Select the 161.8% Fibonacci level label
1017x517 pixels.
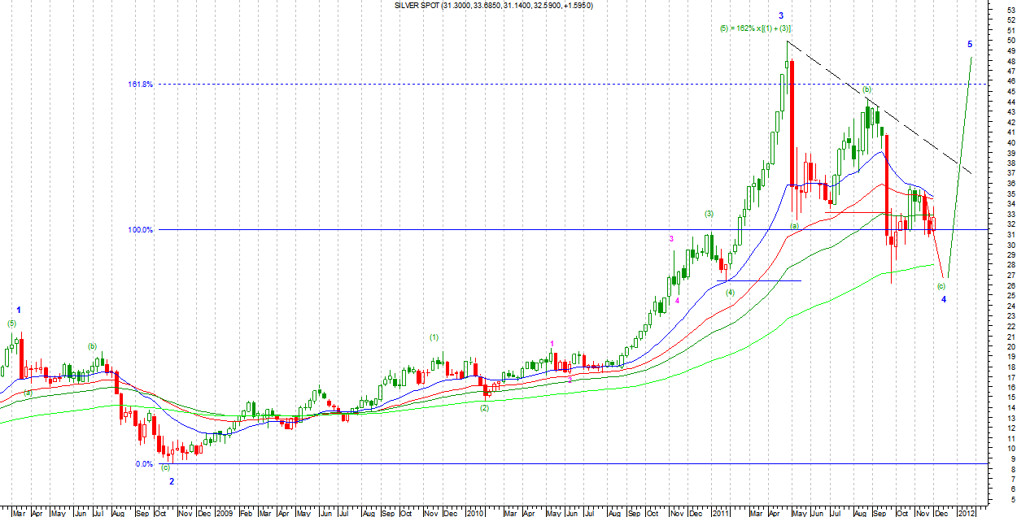[x=140, y=85]
